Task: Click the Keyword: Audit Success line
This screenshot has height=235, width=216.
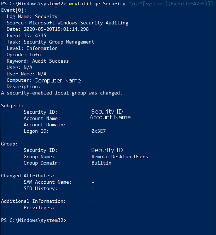Action: point(38,61)
